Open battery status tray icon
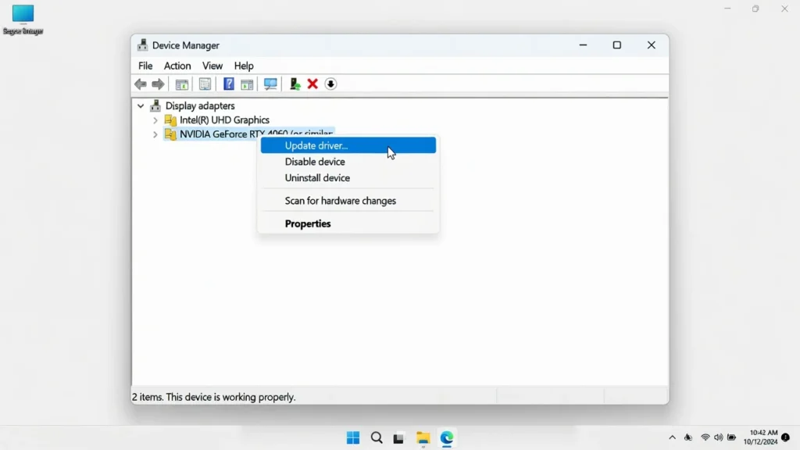Viewport: 800px width, 450px height. [731, 437]
